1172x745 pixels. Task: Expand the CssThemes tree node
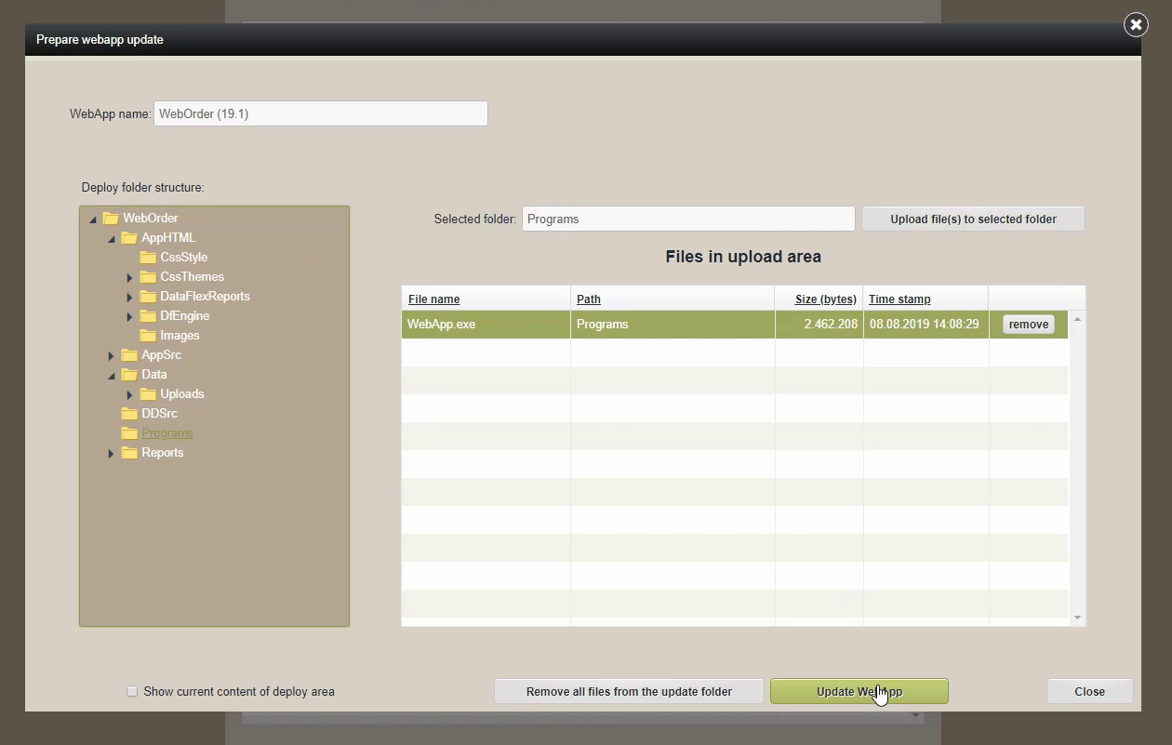pyautogui.click(x=130, y=277)
